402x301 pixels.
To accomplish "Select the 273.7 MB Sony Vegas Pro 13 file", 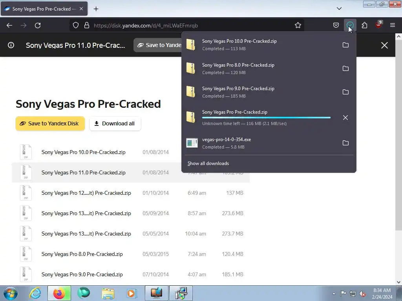I will (x=131, y=234).
